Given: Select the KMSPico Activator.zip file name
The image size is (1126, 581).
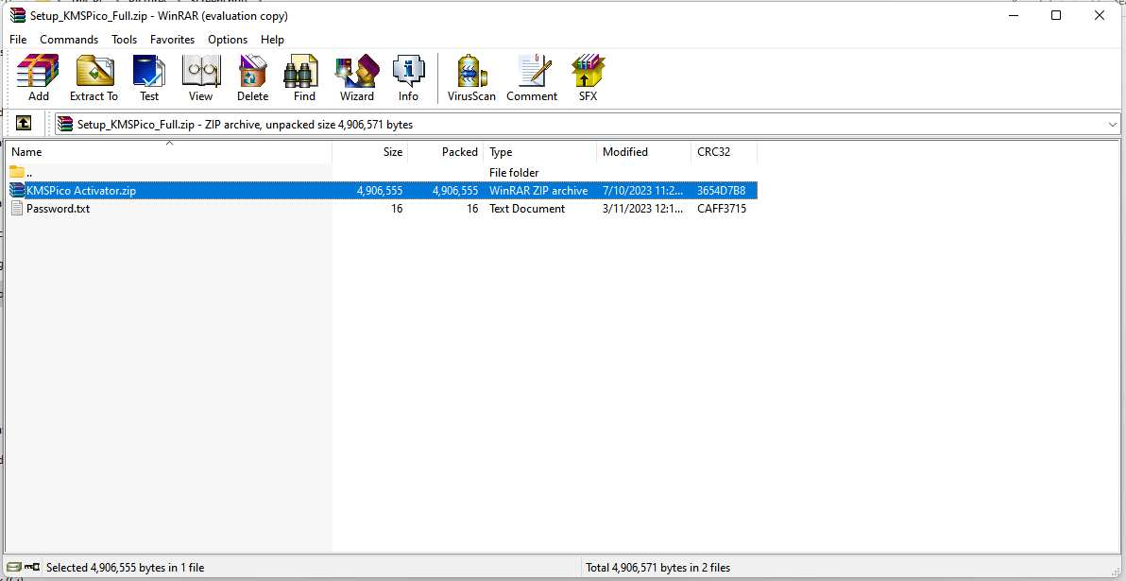Looking at the screenshot, I should coord(81,190).
